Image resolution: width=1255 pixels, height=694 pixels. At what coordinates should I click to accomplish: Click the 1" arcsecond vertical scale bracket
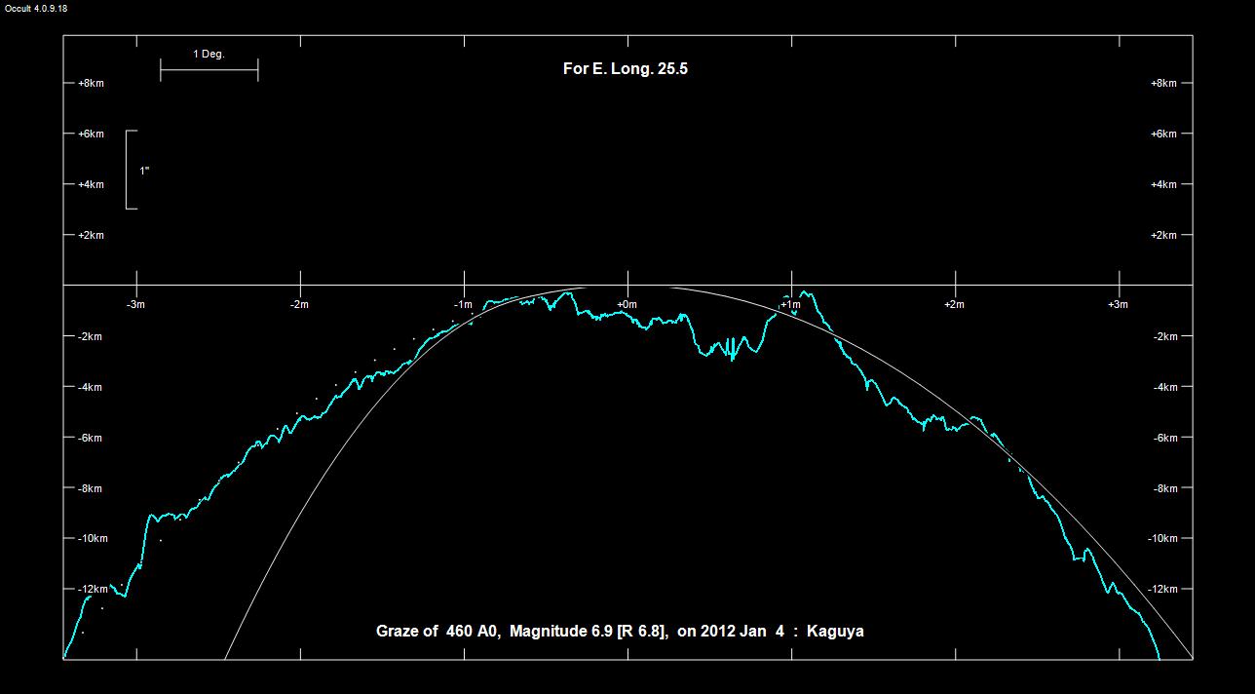point(130,170)
